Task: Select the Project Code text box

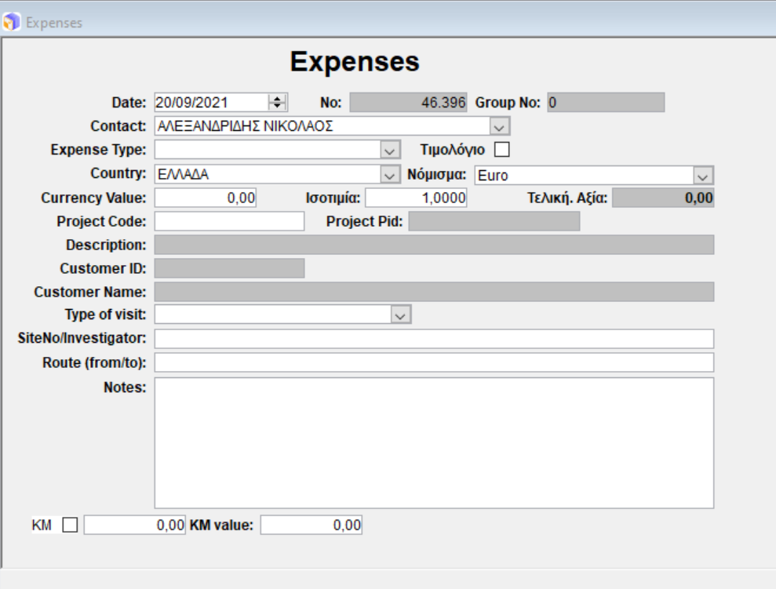Action: pyautogui.click(x=228, y=222)
